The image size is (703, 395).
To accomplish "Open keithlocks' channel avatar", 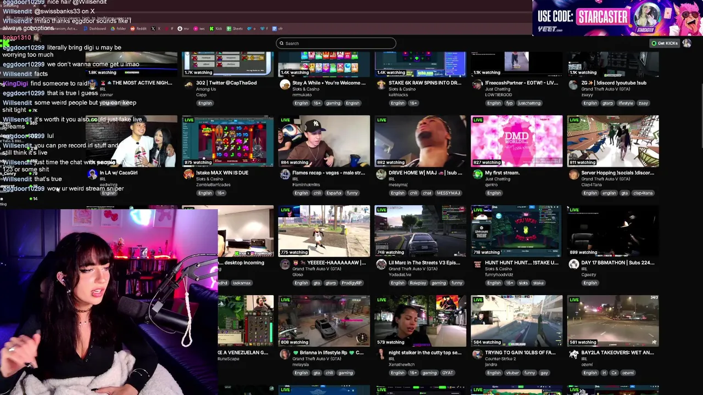I will pyautogui.click(x=381, y=84).
